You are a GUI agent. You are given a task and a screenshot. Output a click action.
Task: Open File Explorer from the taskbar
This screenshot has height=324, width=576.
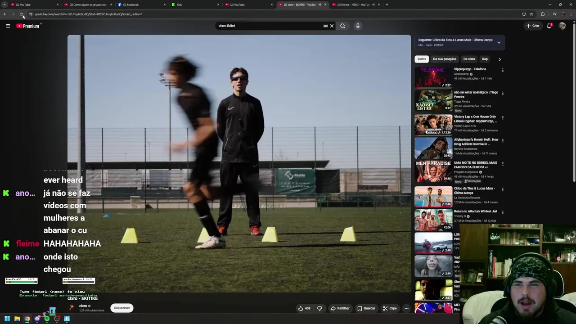17,319
